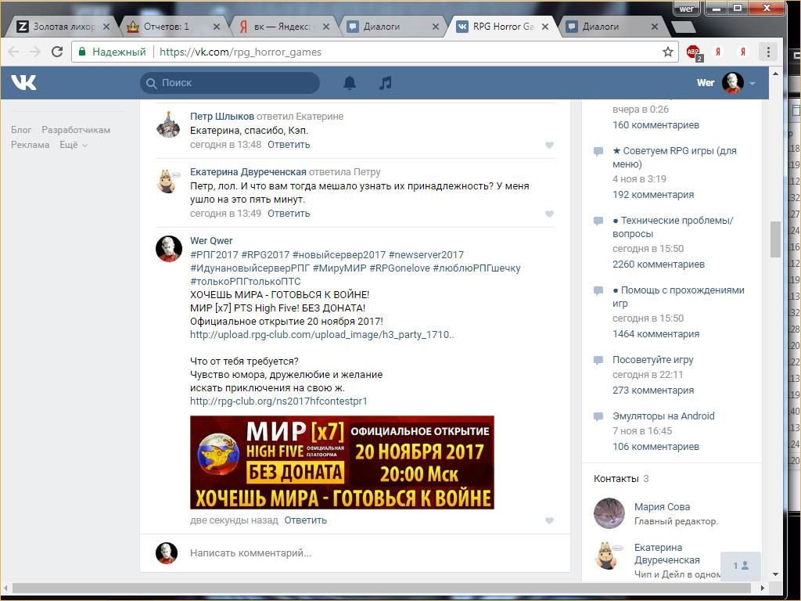The image size is (801, 601).
Task: Open Екатерина Двуреченская author name in comment
Action: (x=248, y=172)
